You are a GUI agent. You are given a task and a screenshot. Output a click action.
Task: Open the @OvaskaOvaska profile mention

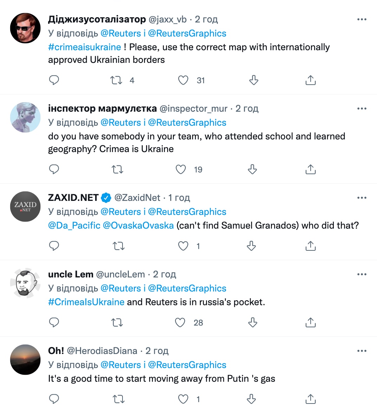(x=138, y=225)
